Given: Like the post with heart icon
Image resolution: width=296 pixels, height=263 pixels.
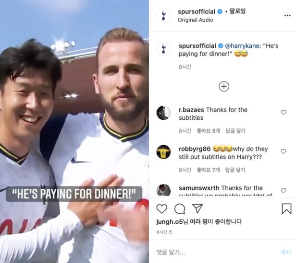Looking at the screenshot, I should pyautogui.click(x=162, y=208).
